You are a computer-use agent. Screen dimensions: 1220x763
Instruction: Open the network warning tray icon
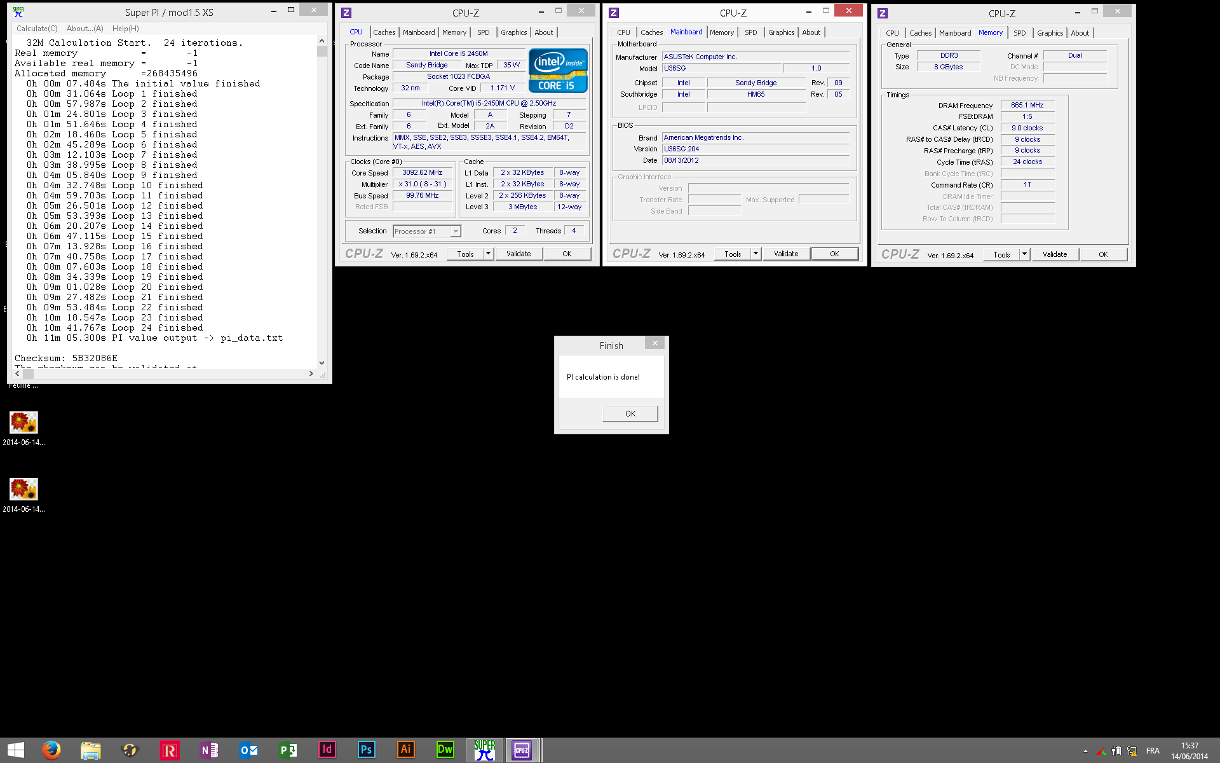coord(1132,751)
